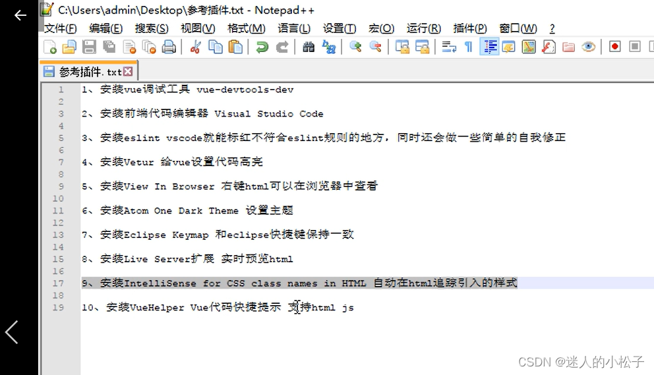The height and width of the screenshot is (375, 654).
Task: Open the 搜索(S) menu
Action: click(152, 28)
